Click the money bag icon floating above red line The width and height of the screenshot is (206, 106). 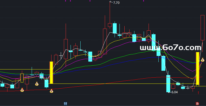pos(37,84)
